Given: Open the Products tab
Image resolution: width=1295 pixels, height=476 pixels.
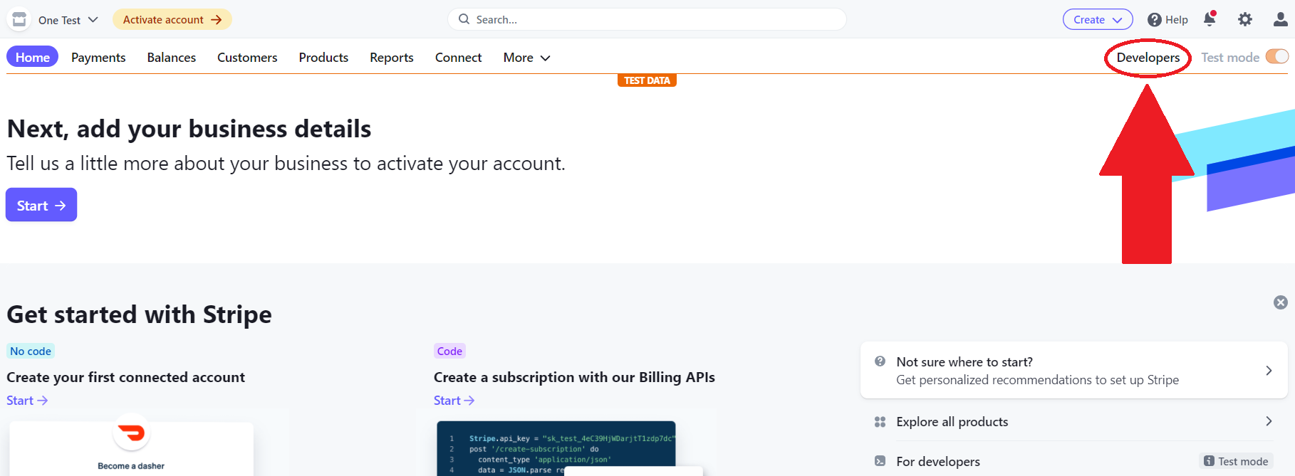Looking at the screenshot, I should (323, 58).
